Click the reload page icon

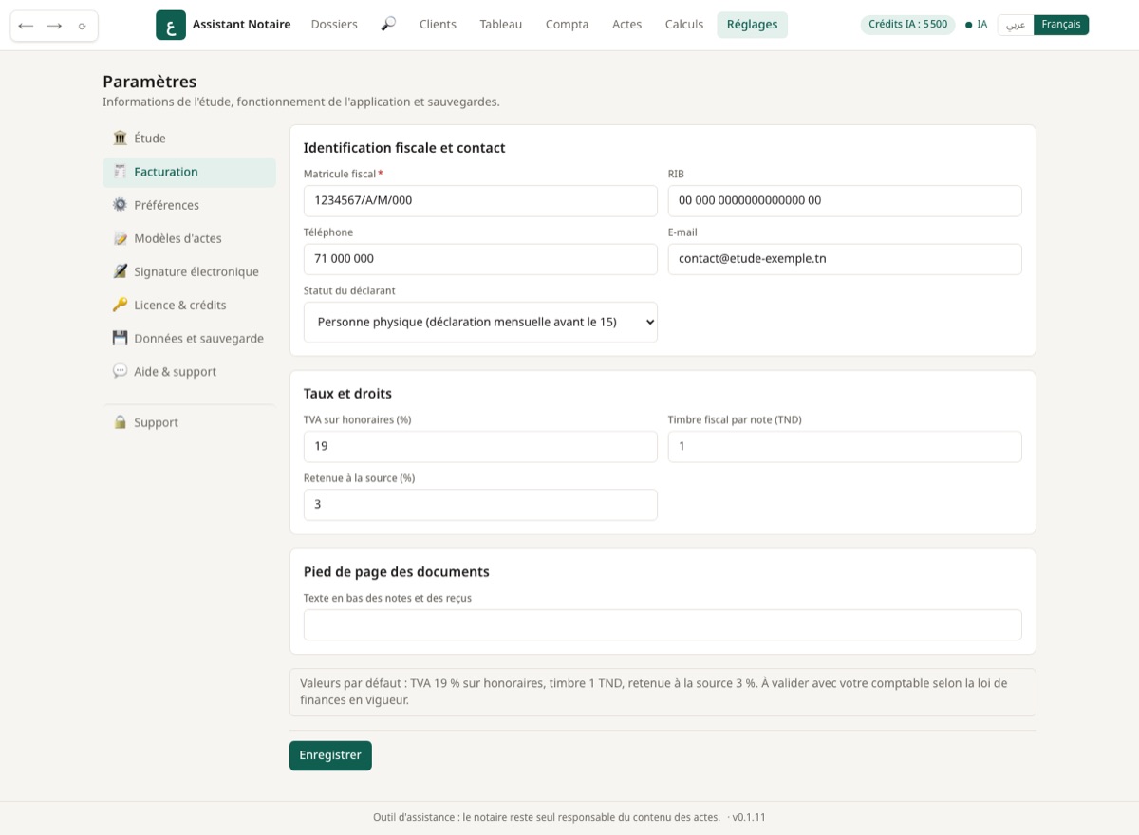(83, 26)
